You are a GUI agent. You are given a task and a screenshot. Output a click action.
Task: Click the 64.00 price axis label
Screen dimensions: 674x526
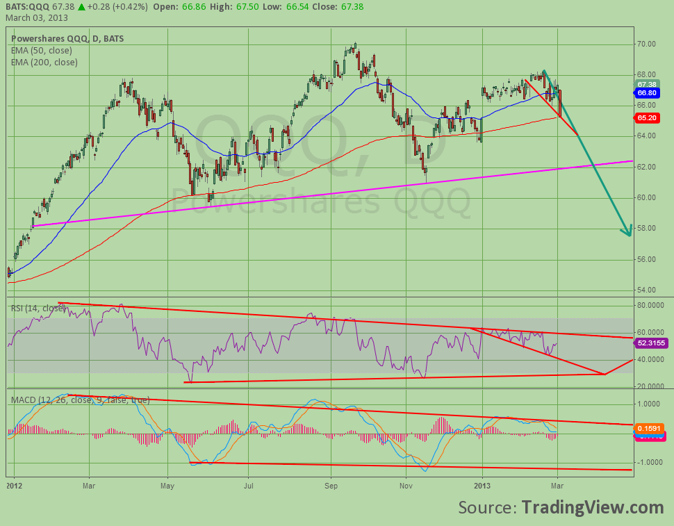tap(646, 135)
